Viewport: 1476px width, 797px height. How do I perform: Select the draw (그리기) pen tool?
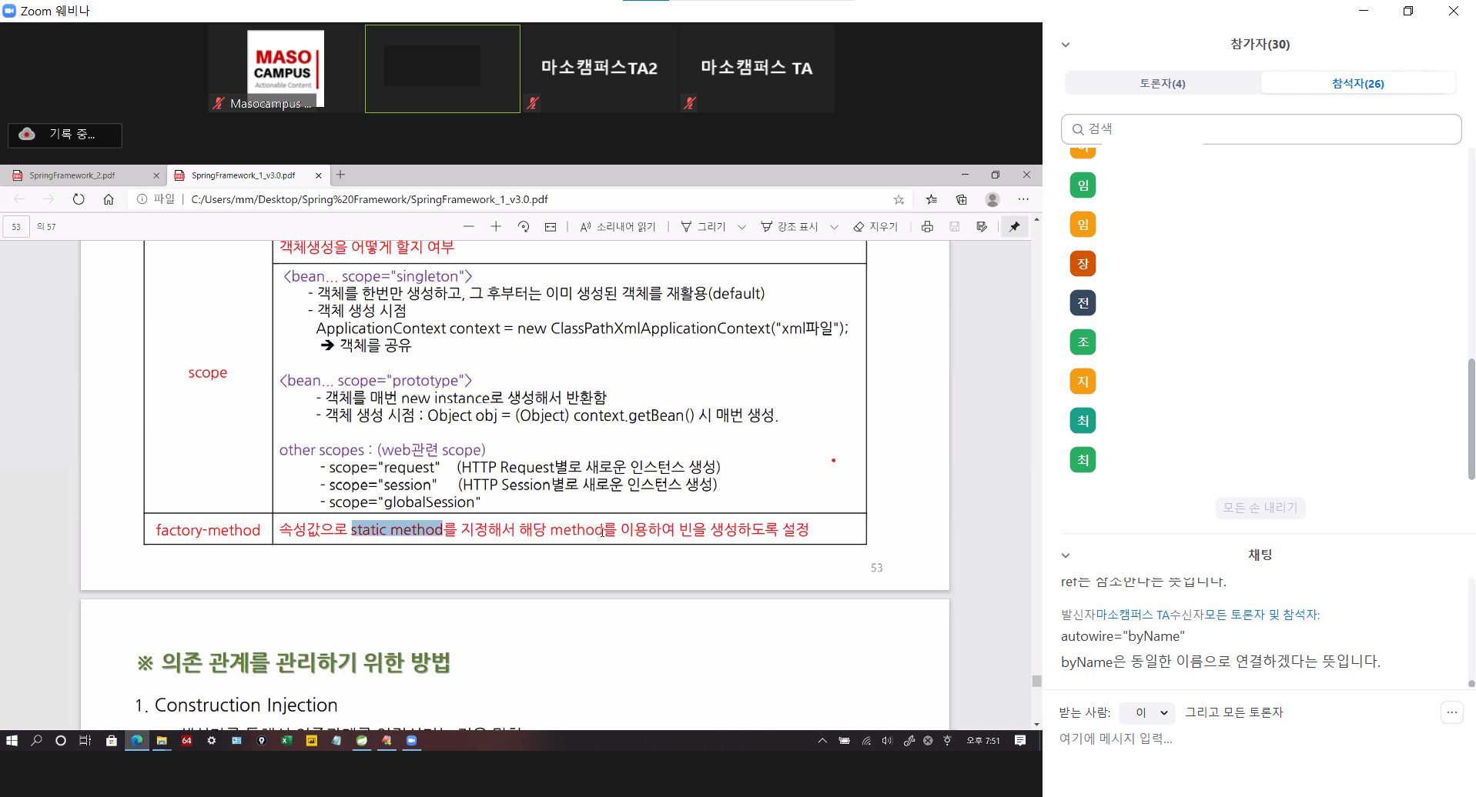tap(703, 227)
